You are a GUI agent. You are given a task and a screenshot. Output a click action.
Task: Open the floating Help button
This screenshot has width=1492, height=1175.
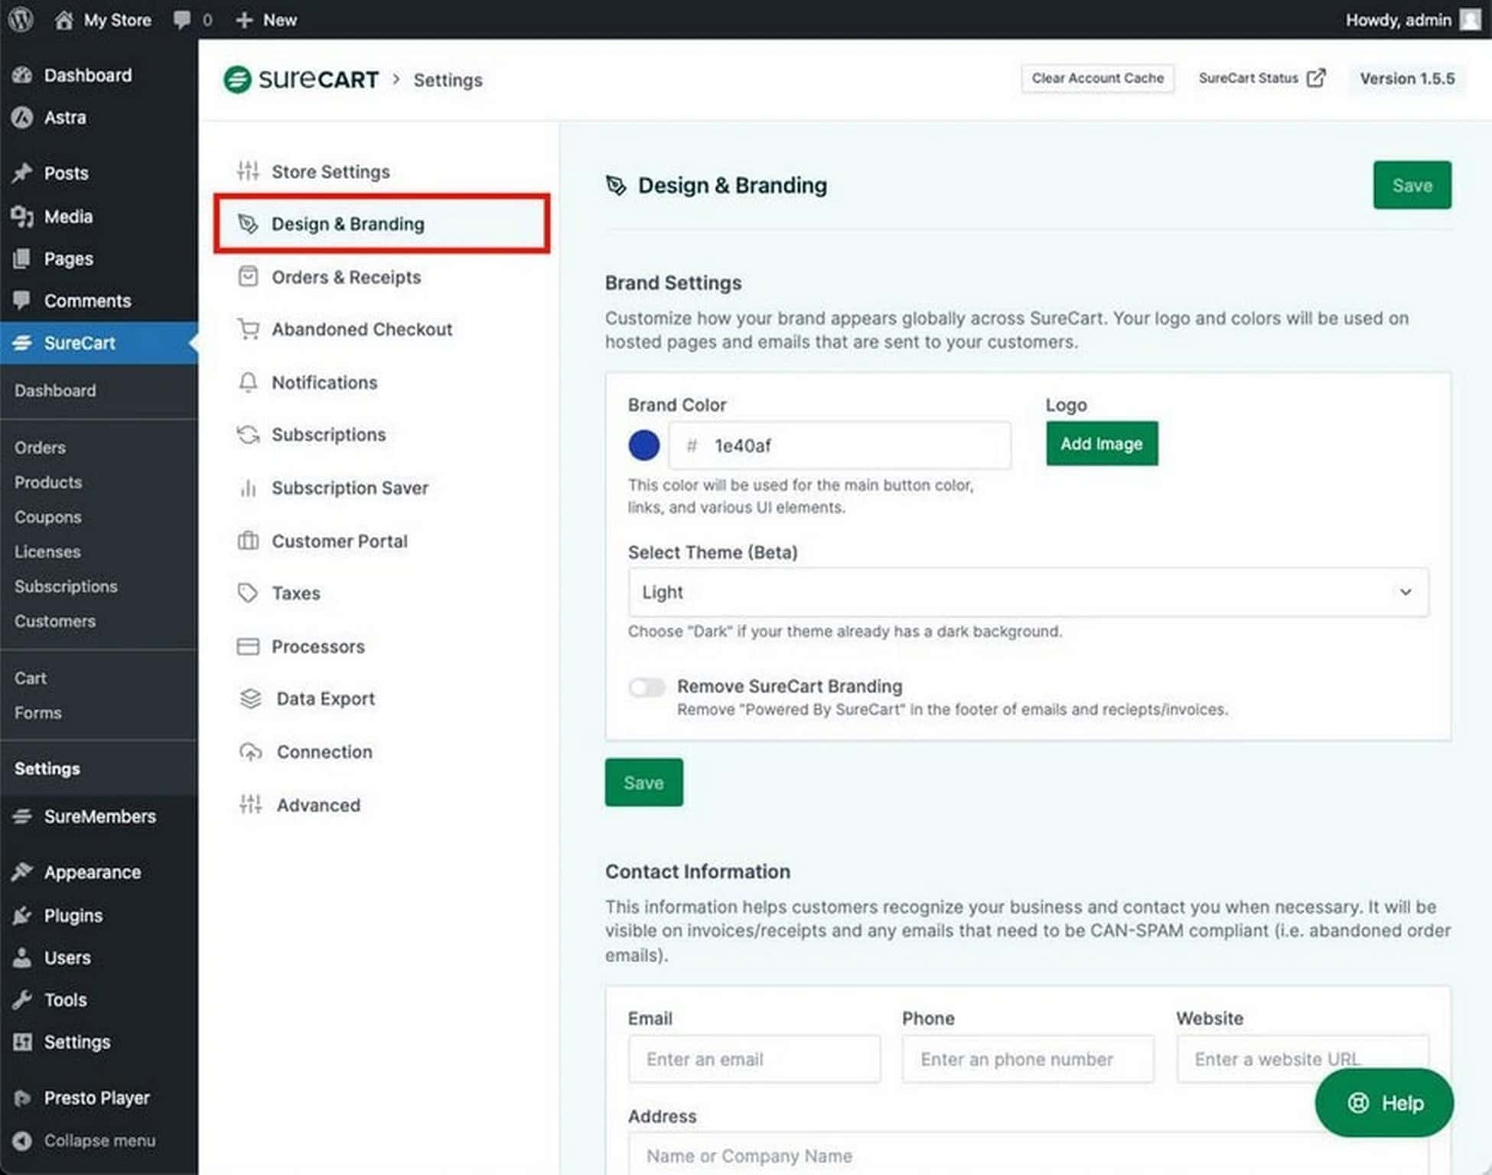point(1383,1102)
